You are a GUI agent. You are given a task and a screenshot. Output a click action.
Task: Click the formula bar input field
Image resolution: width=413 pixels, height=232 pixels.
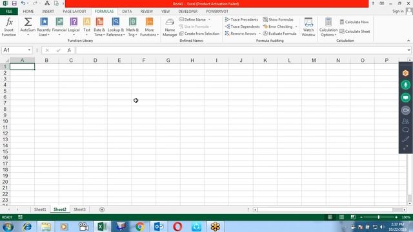(x=241, y=50)
